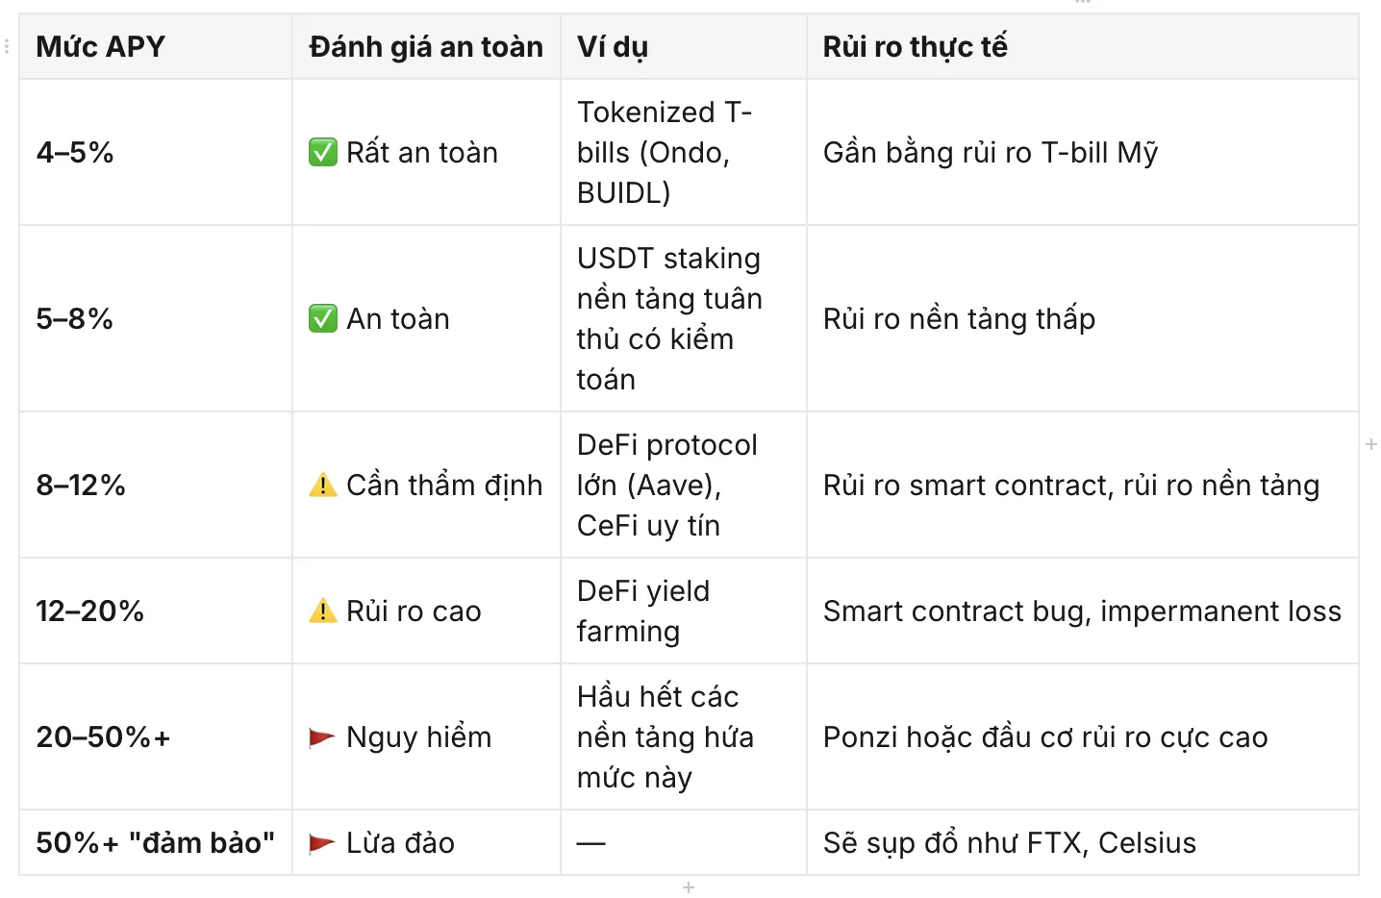Click the 4–5% APY cell

tap(156, 152)
